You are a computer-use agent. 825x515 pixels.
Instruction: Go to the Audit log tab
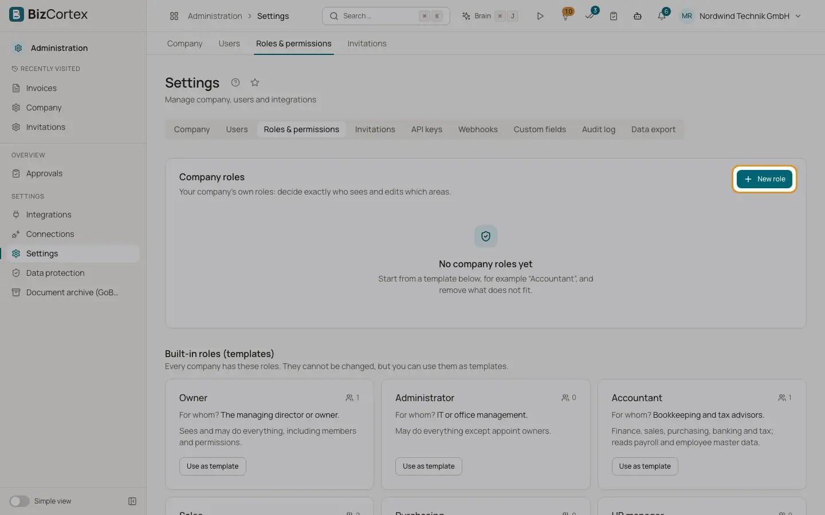point(599,129)
